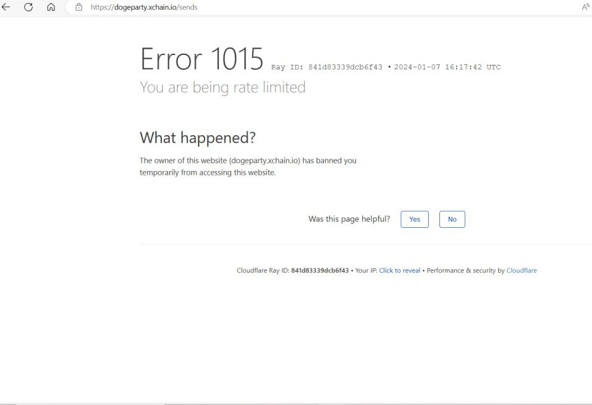Reveal your IP via 'Click to reveal'
592x405 pixels.
pyautogui.click(x=399, y=270)
